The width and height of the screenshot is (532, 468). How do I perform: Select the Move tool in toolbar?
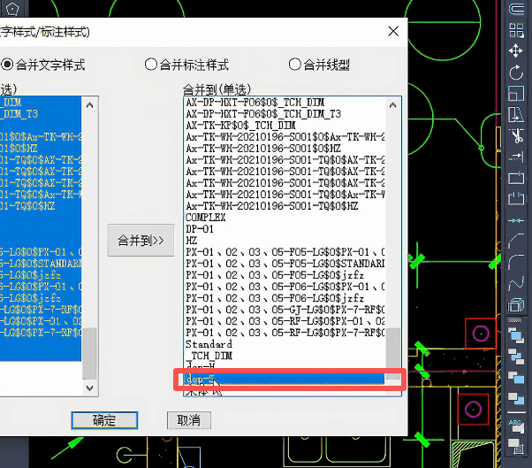coord(516,51)
